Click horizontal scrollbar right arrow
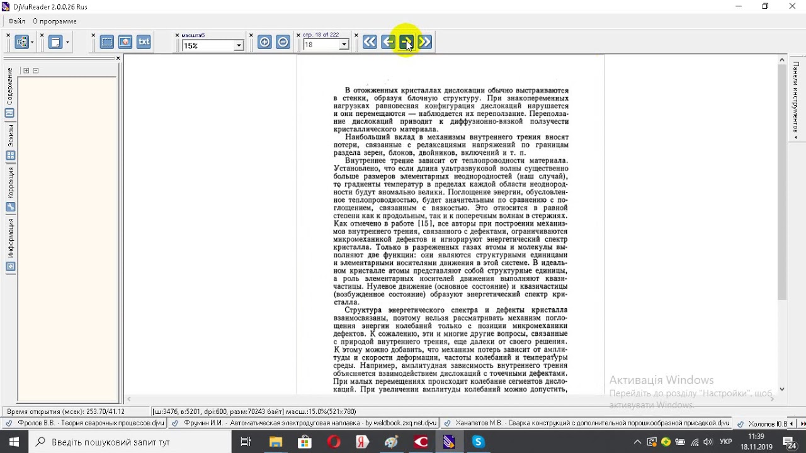The image size is (806, 453). click(x=772, y=399)
